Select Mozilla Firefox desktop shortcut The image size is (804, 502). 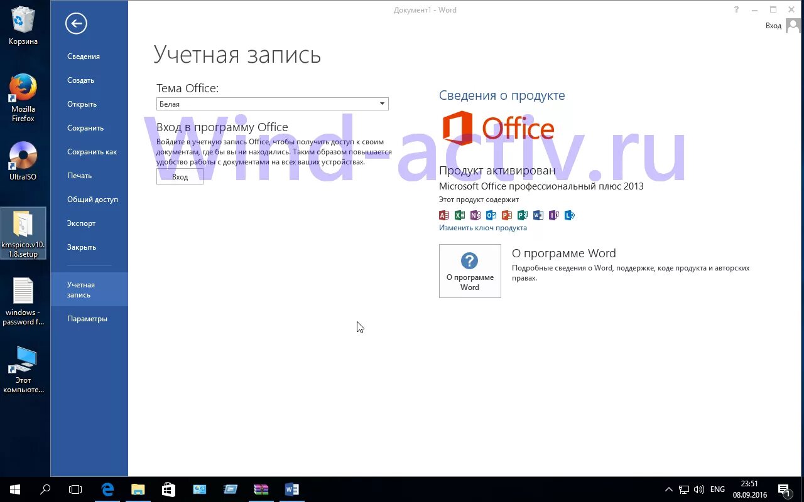[x=23, y=98]
